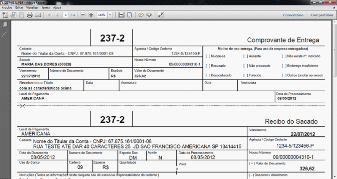337x179 pixels.
Task: Click the print icon in toolbar
Action: 30,15
